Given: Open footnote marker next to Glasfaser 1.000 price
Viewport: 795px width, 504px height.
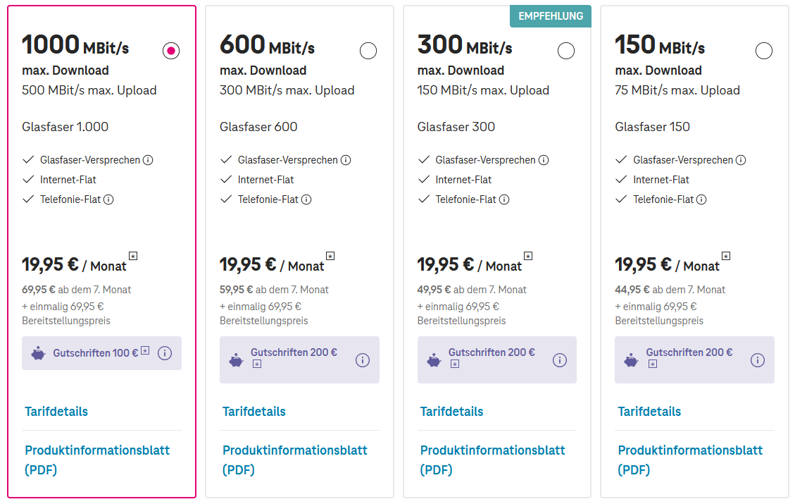Looking at the screenshot, I should [132, 256].
